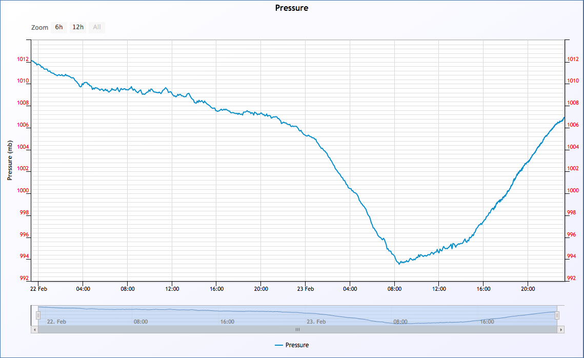Click the pressure line minimum near 994
Screen dimensions: 584x358
(x=399, y=264)
